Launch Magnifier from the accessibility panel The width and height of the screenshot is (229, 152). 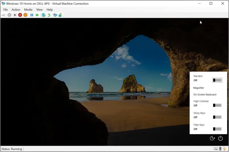(199, 88)
